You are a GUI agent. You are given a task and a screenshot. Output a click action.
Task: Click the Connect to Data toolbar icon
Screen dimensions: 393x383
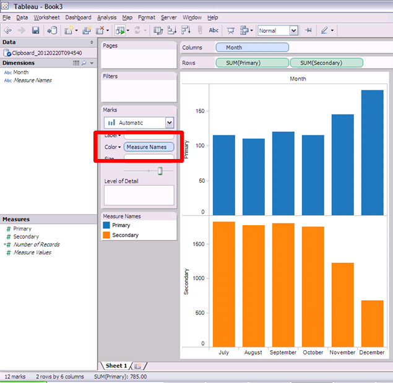coord(52,30)
